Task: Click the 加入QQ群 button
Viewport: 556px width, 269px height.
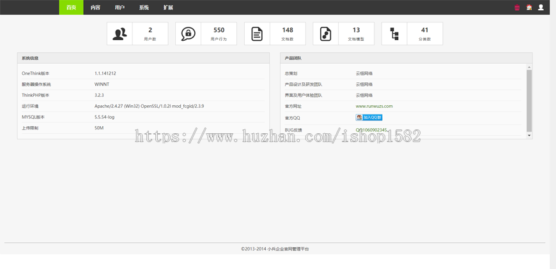Action: pos(369,117)
